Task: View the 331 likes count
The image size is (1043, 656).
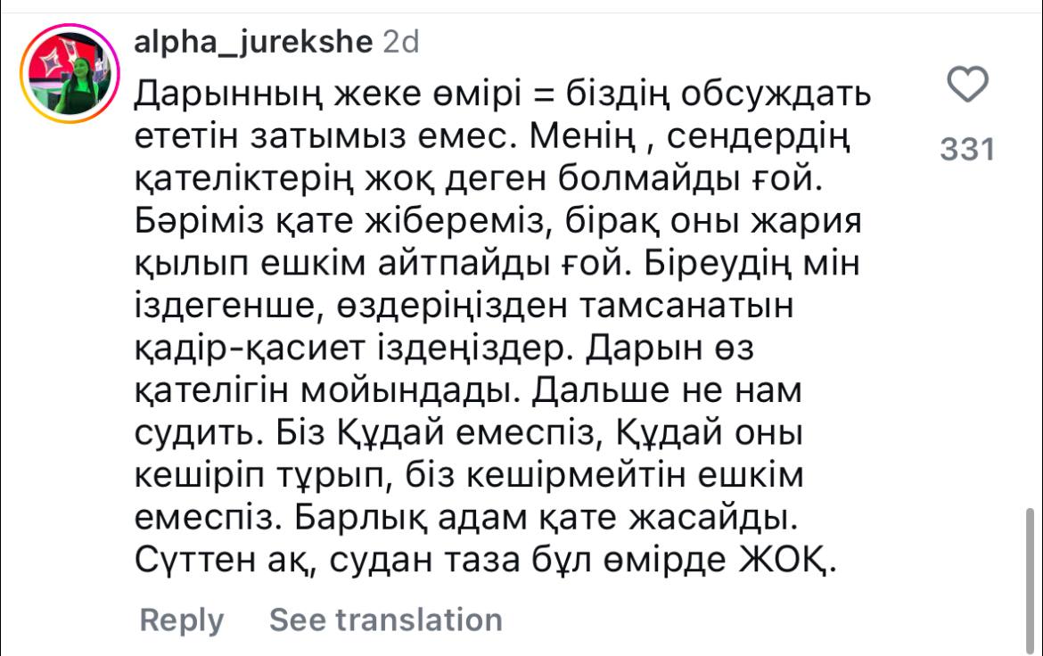Action: point(968,149)
